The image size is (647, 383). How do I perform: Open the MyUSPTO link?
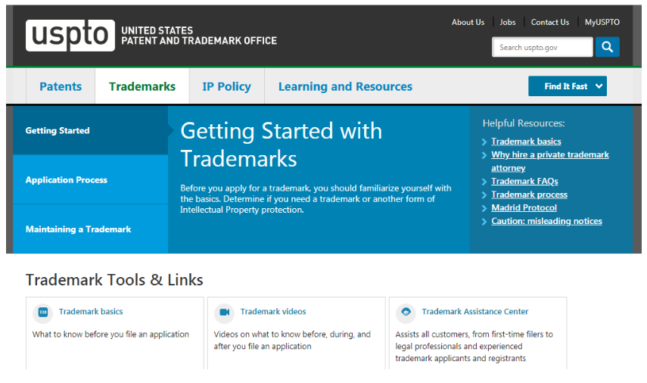[602, 22]
